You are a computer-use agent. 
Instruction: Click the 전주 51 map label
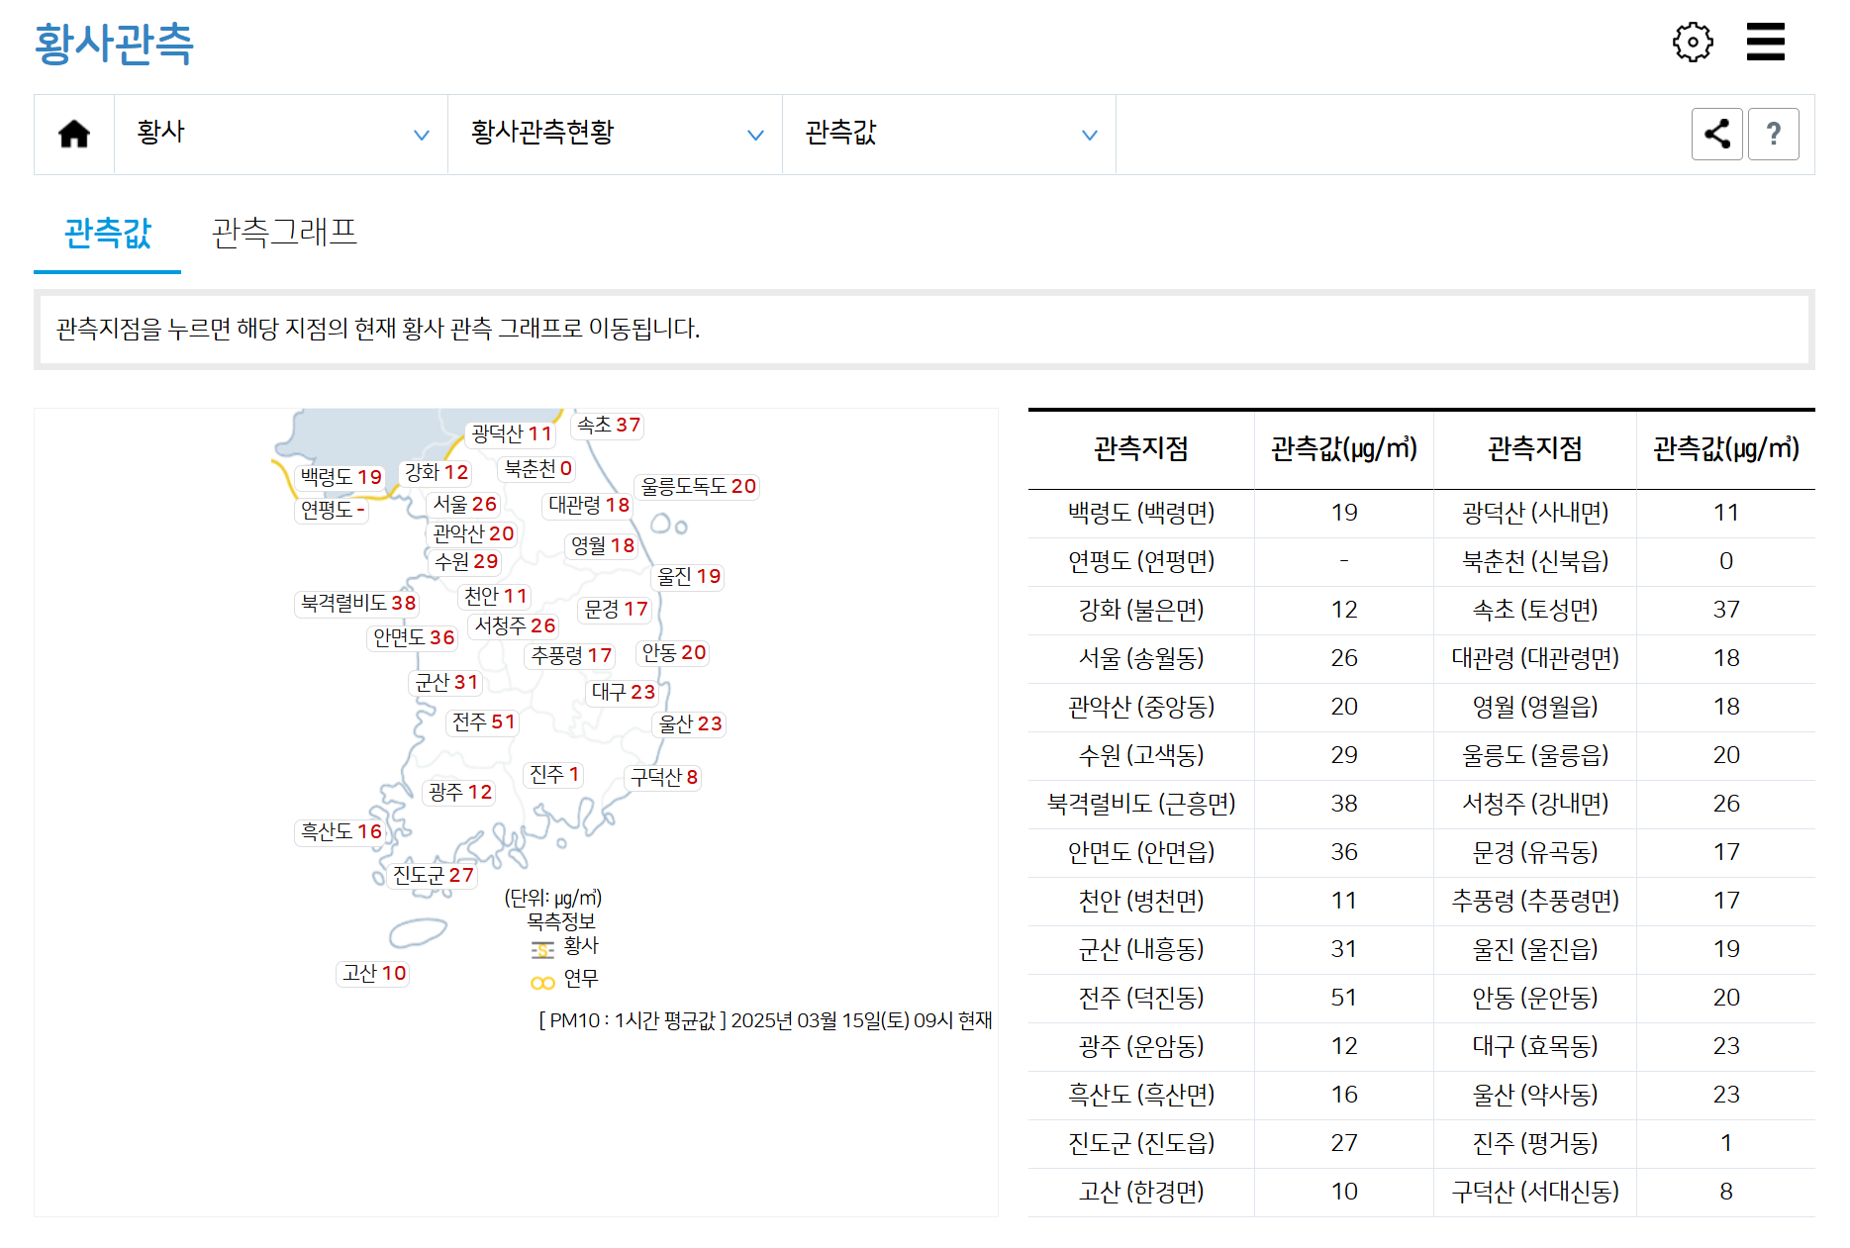point(482,723)
